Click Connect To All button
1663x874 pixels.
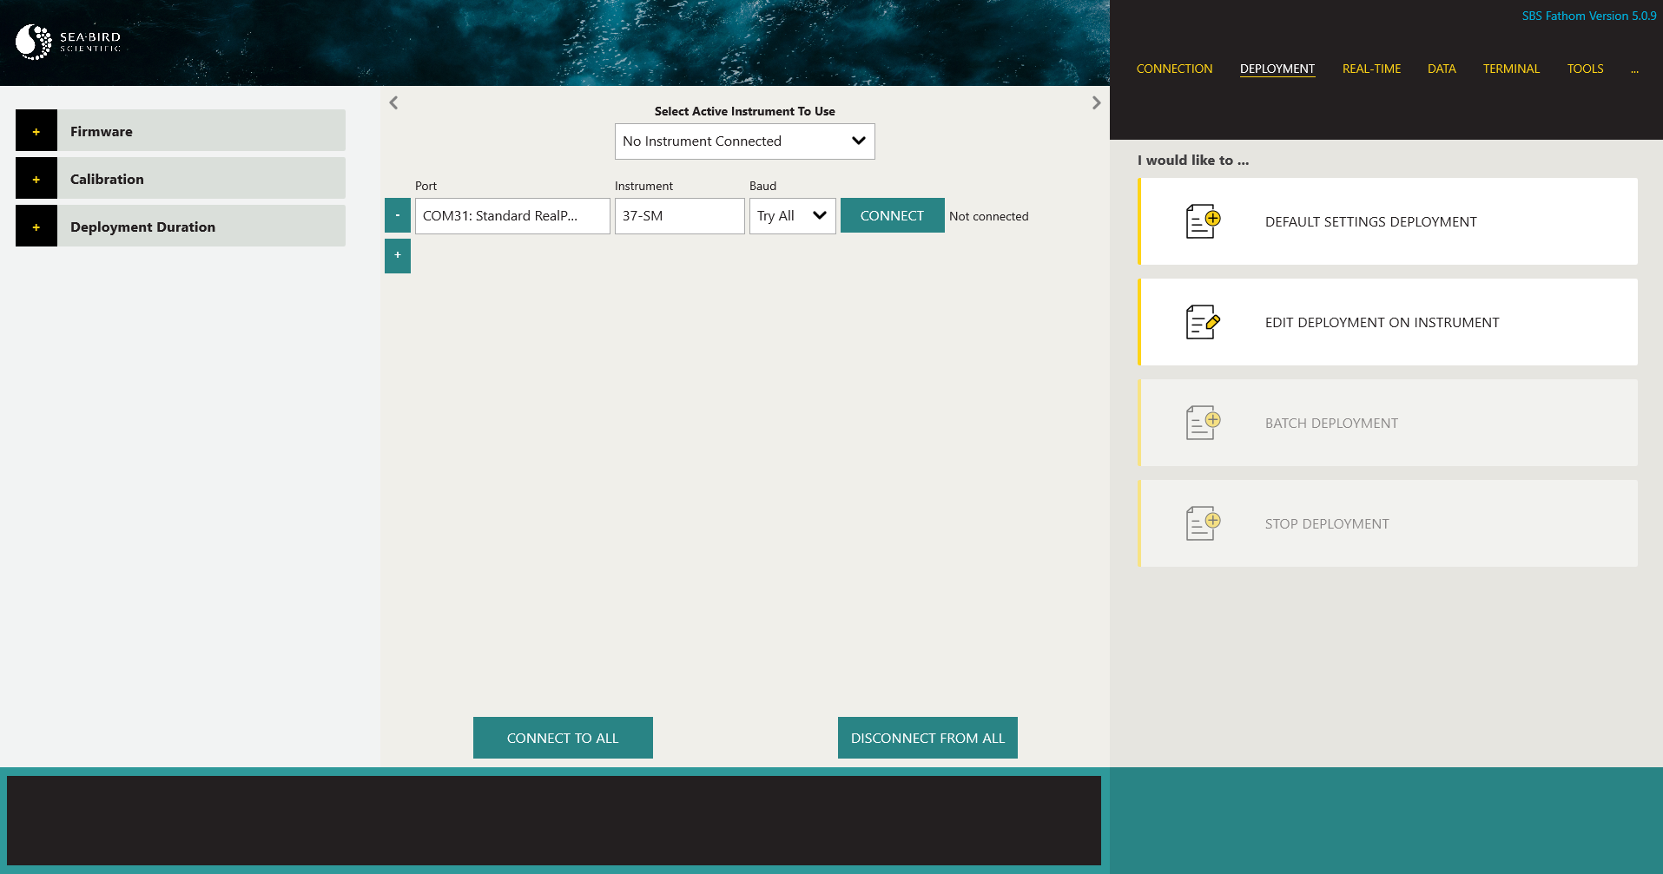563,738
